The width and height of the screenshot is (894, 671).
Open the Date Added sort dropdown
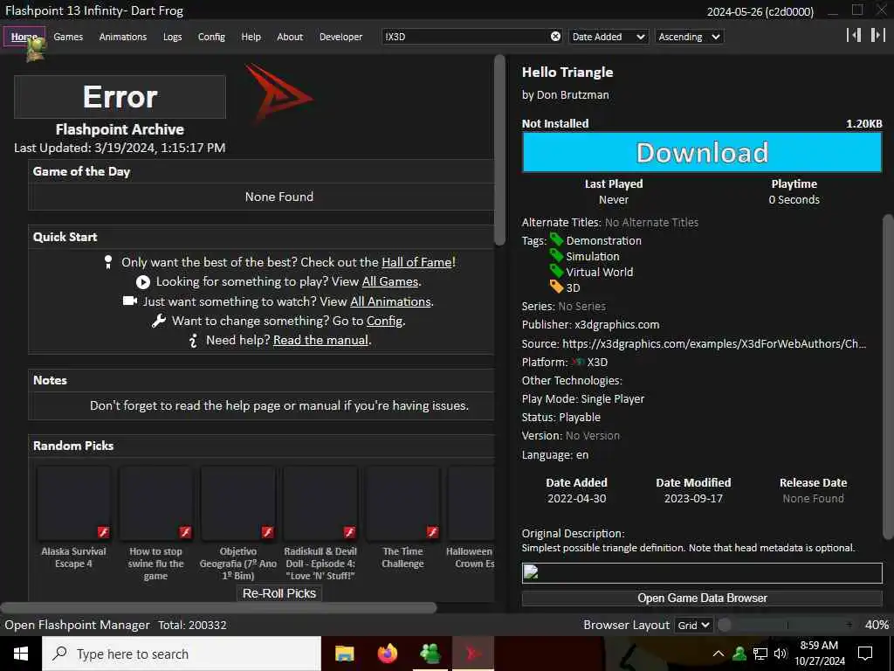click(x=609, y=37)
